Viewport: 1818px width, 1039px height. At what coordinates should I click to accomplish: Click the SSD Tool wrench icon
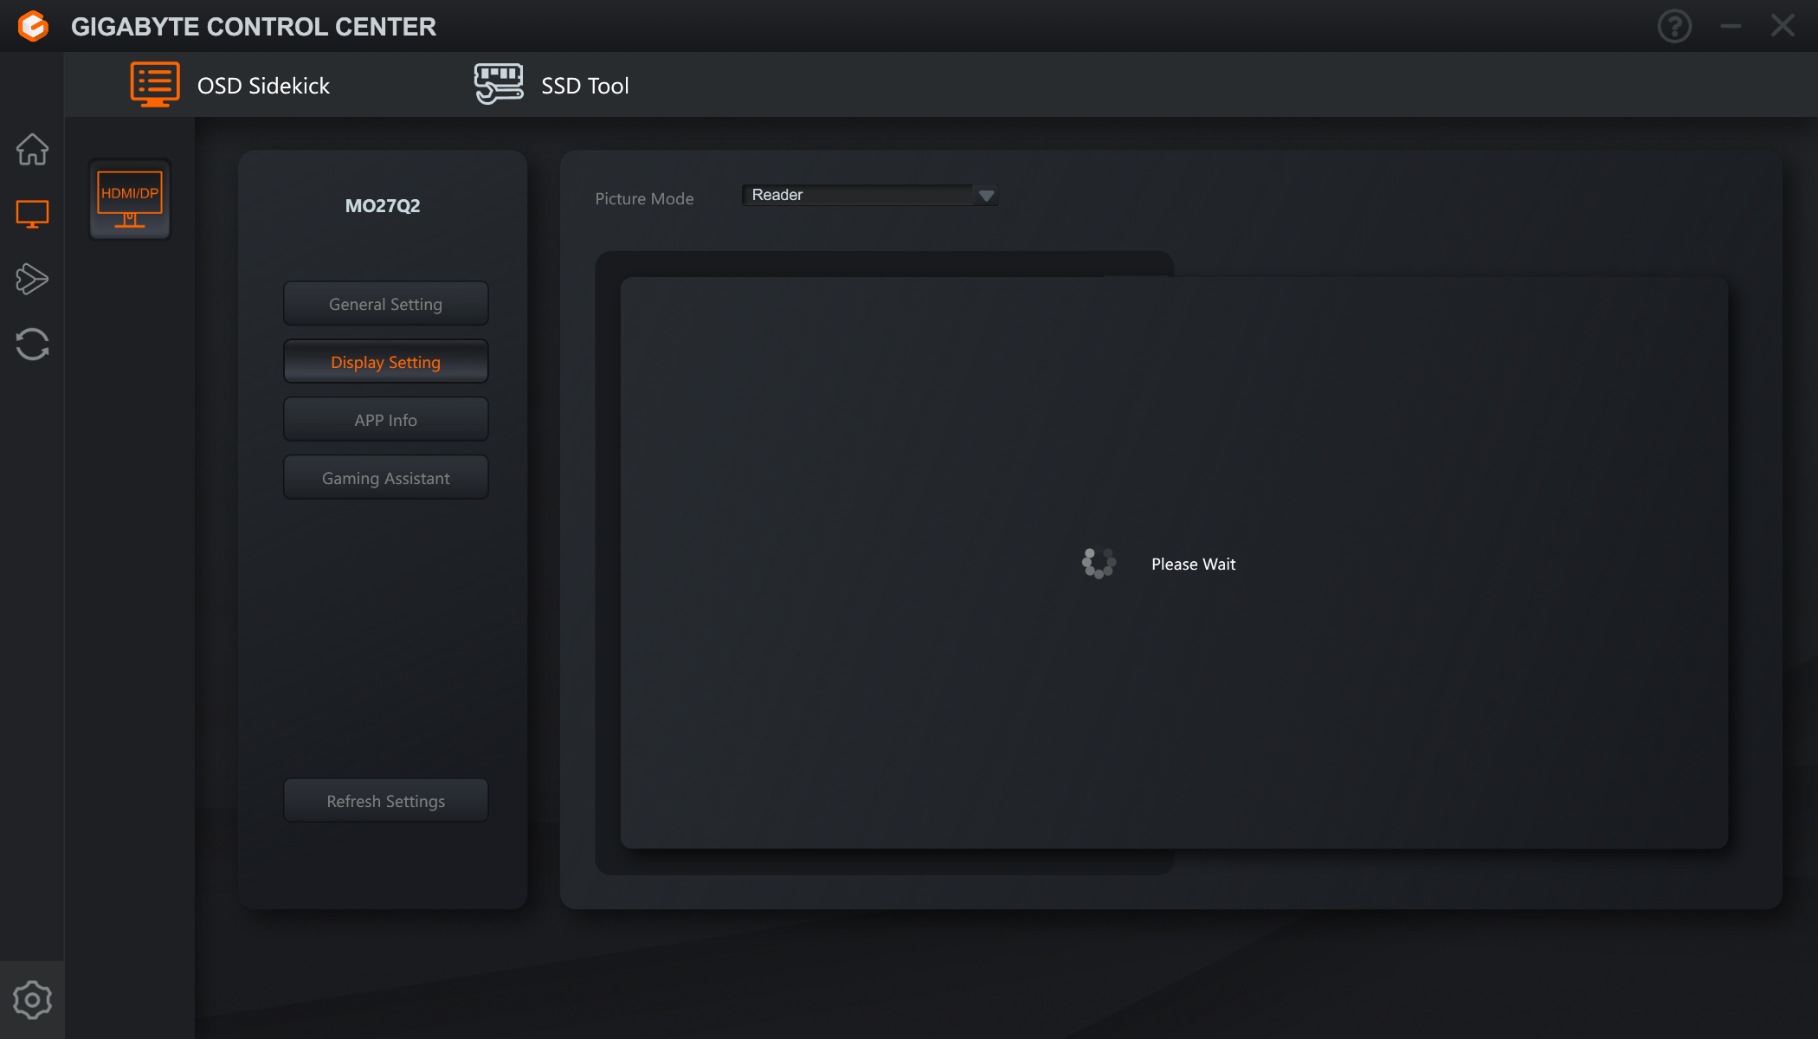tap(499, 85)
